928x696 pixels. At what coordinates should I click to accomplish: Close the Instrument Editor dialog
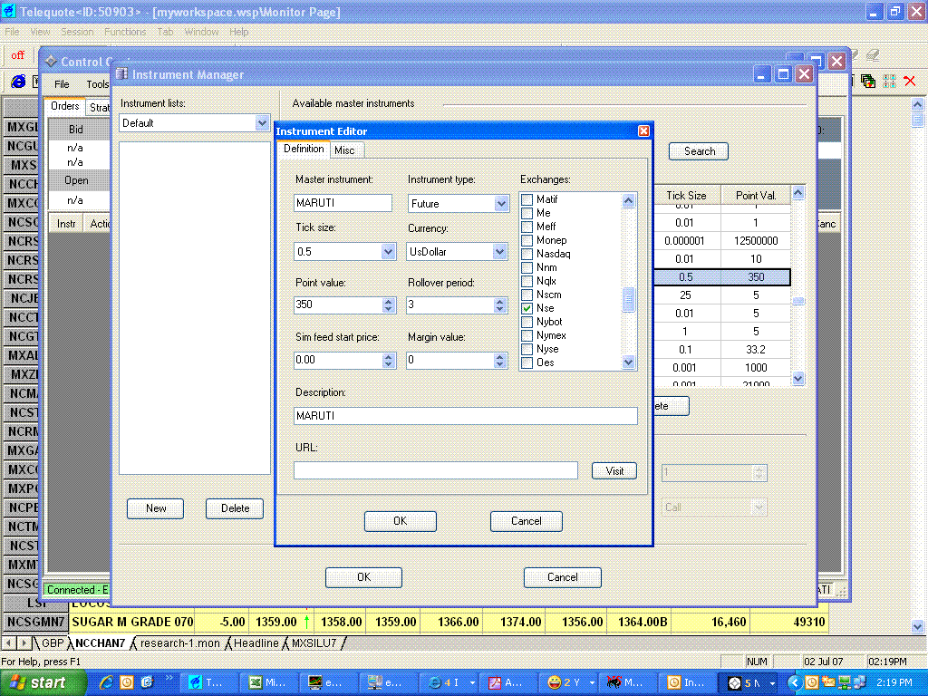pos(643,131)
